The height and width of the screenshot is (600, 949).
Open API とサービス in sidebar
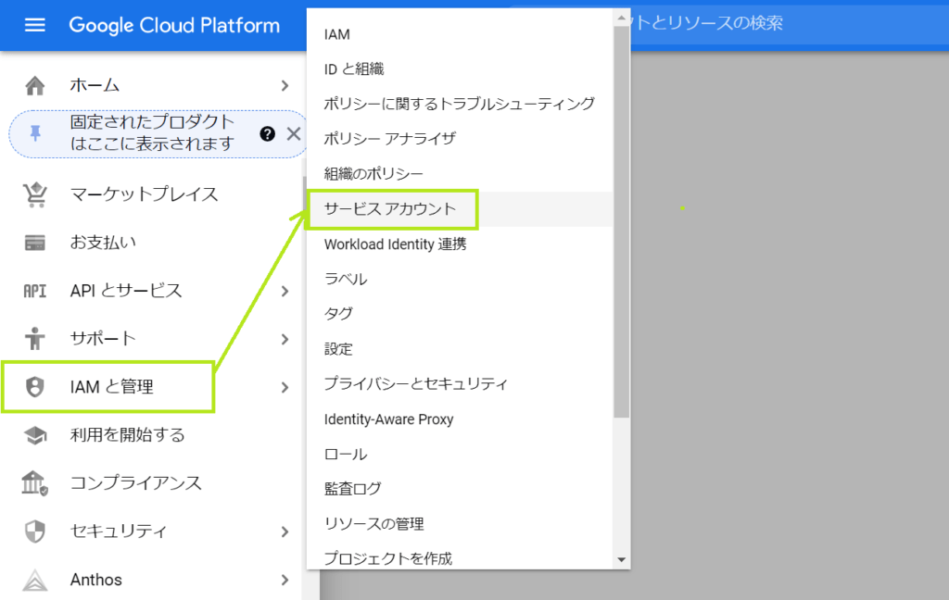(x=126, y=291)
